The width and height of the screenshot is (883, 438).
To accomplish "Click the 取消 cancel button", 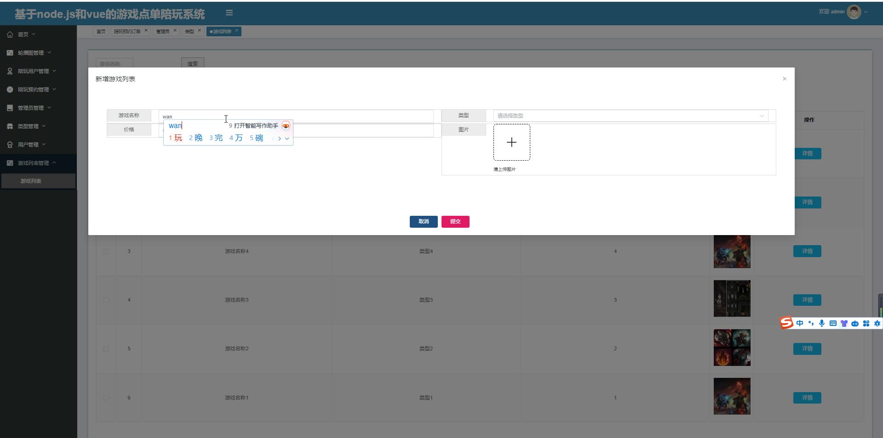I will pyautogui.click(x=424, y=222).
